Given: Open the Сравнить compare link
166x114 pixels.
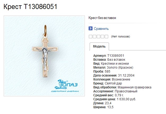Looking at the screenshot, I should (x=101, y=29).
